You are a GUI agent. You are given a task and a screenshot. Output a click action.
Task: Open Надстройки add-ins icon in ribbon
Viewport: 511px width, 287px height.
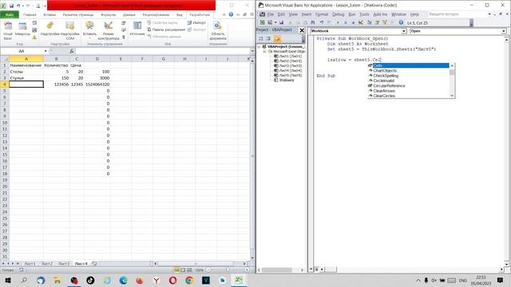click(50, 29)
